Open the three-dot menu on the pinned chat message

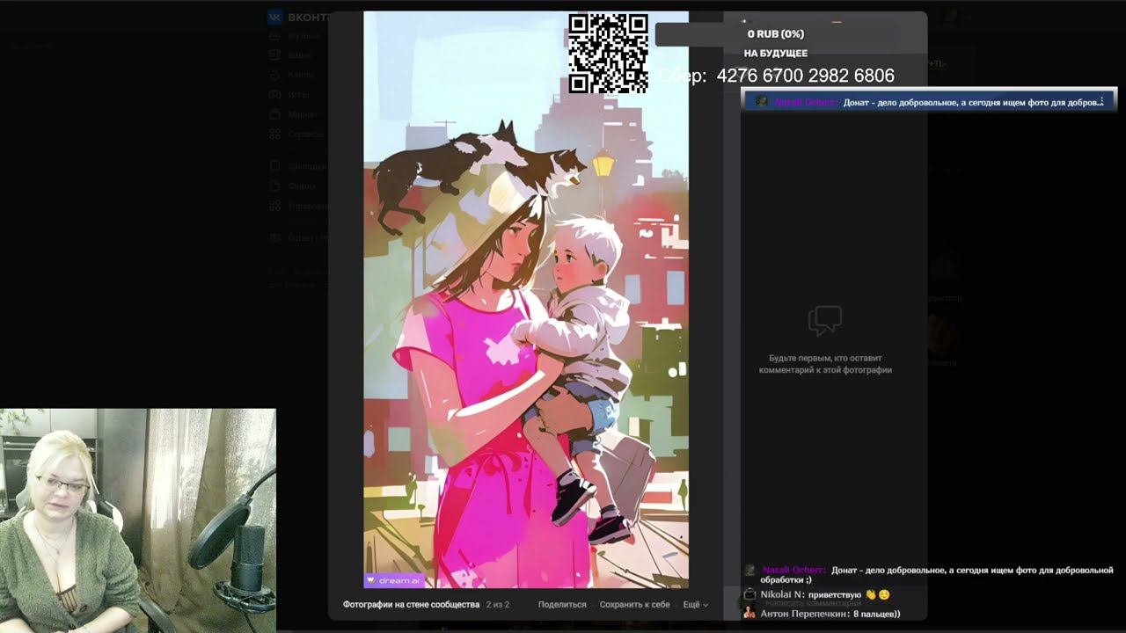[1102, 102]
